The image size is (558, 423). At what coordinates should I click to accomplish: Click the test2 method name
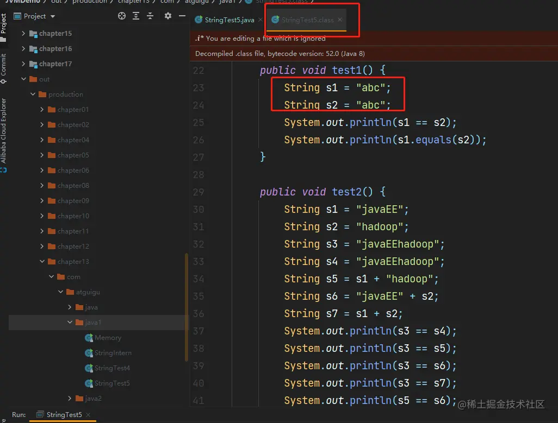(x=346, y=192)
